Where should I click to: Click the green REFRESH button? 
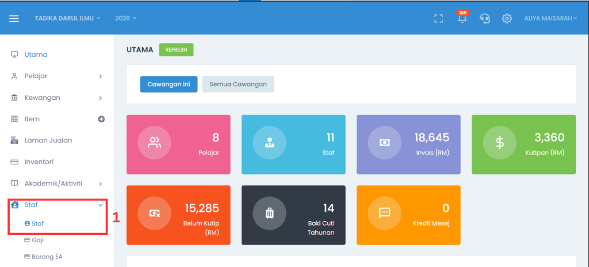pyautogui.click(x=176, y=50)
